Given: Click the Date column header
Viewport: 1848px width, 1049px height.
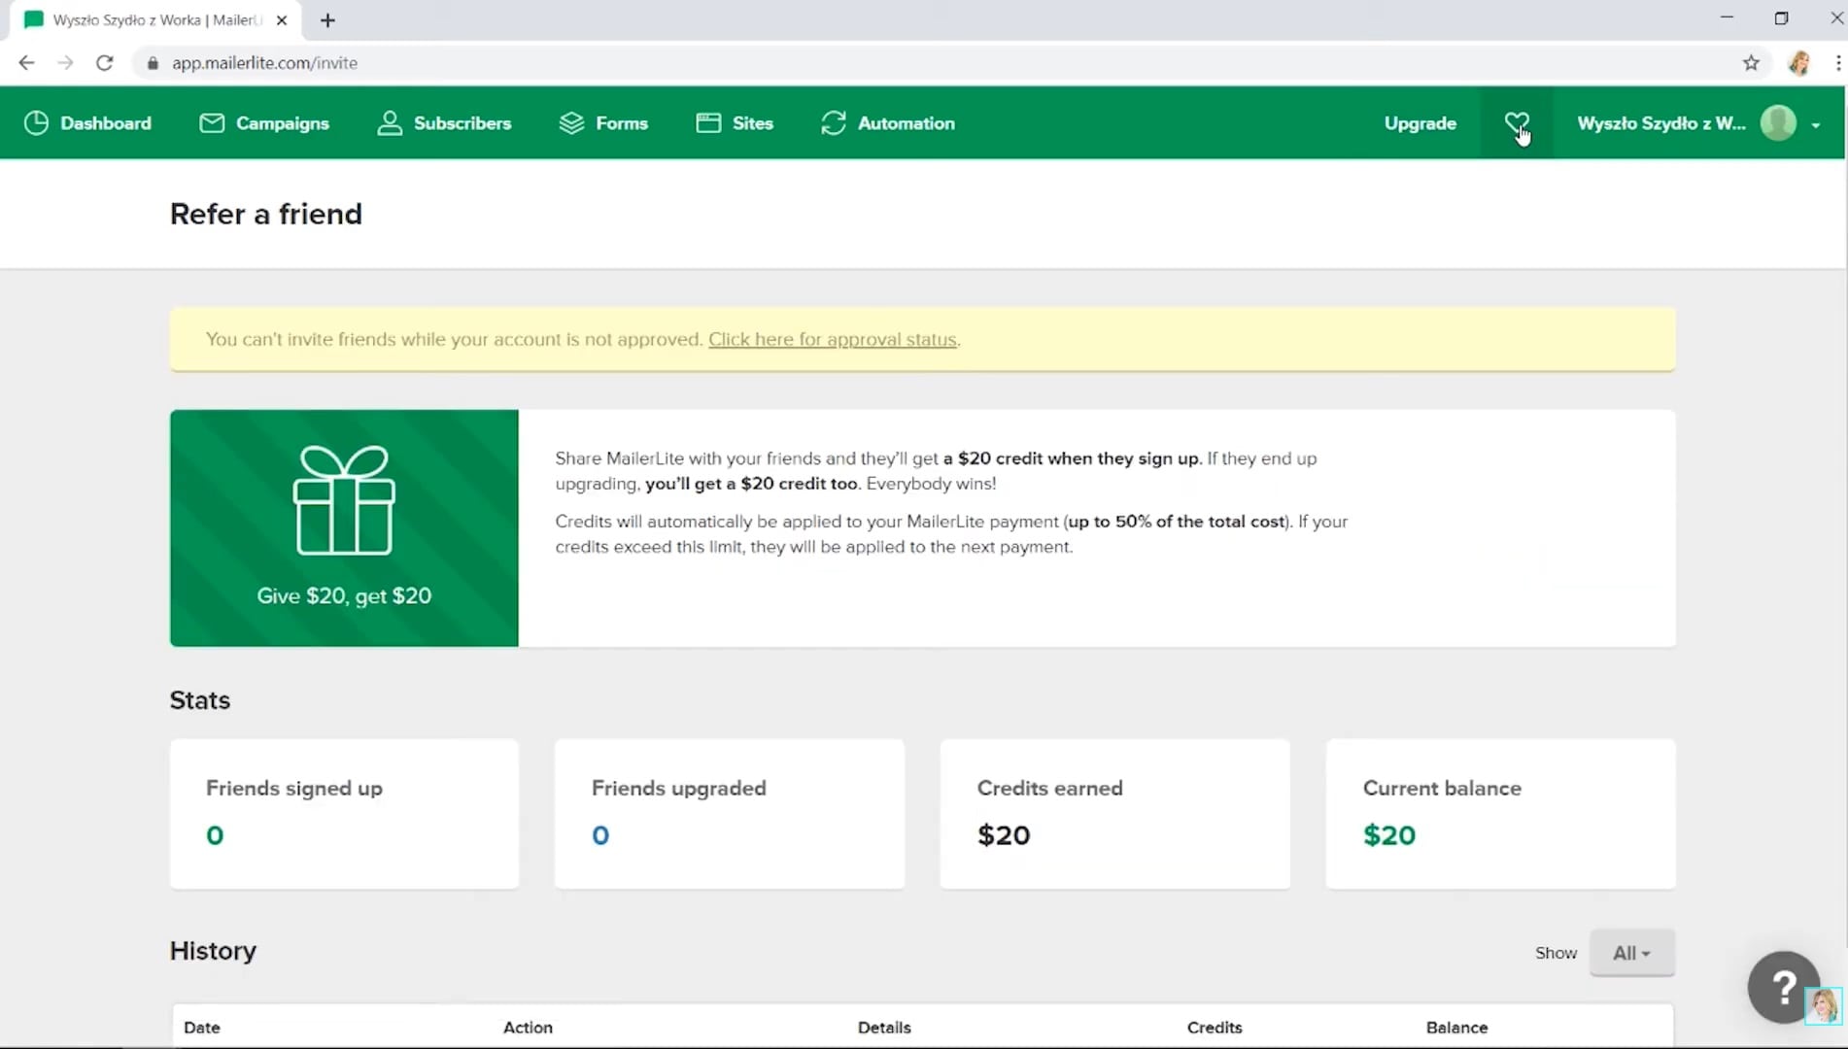Looking at the screenshot, I should point(202,1028).
